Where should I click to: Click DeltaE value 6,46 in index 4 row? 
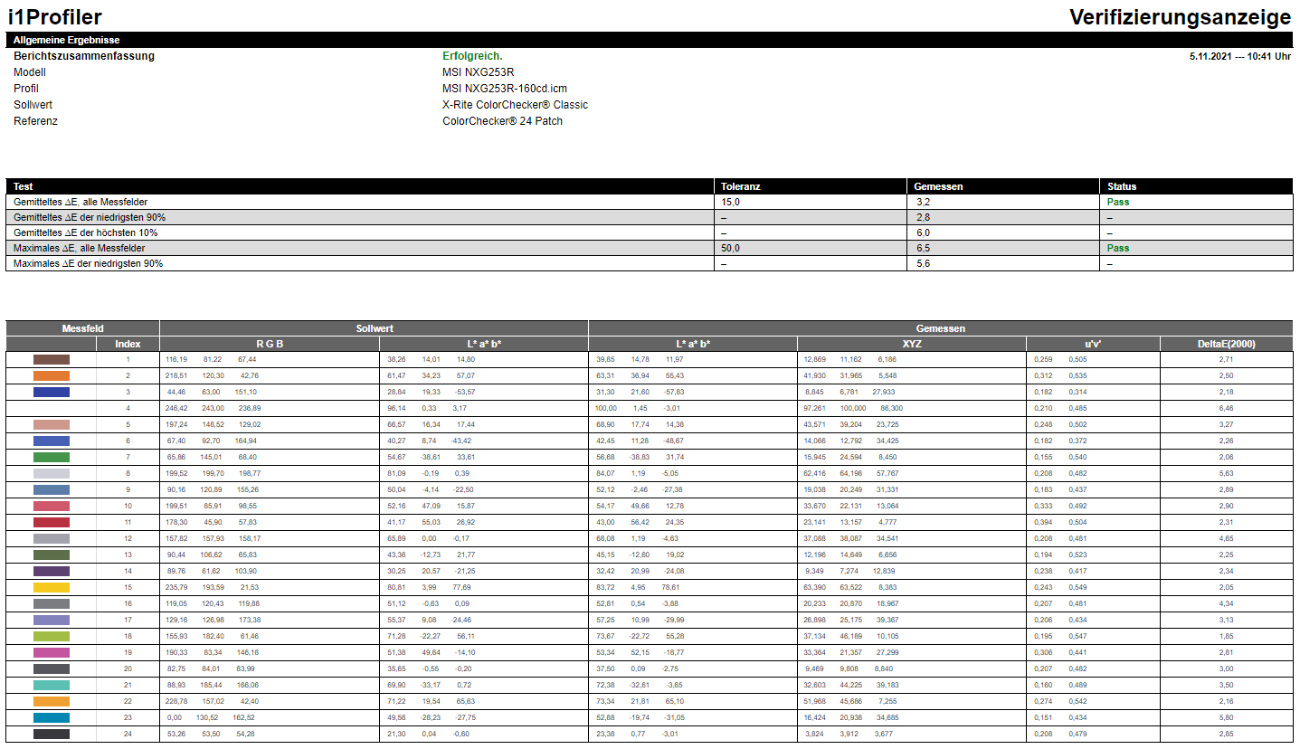point(1226,408)
